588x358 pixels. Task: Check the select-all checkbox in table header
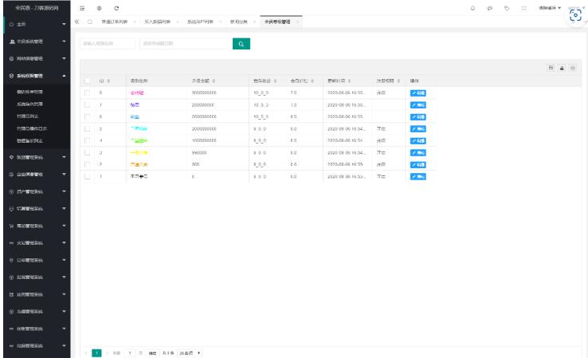point(88,81)
